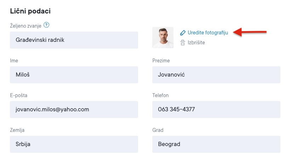290x162 pixels.
Task: Select the Prezime field containing Jovanović
Action: click(x=216, y=75)
